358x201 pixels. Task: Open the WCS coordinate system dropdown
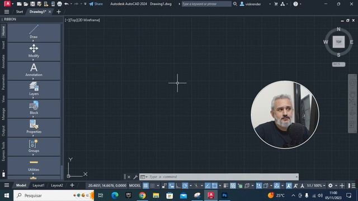(x=338, y=64)
